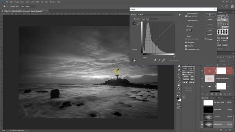
Task: Select the lighthouse channel thumbnail
Action: click(208, 110)
